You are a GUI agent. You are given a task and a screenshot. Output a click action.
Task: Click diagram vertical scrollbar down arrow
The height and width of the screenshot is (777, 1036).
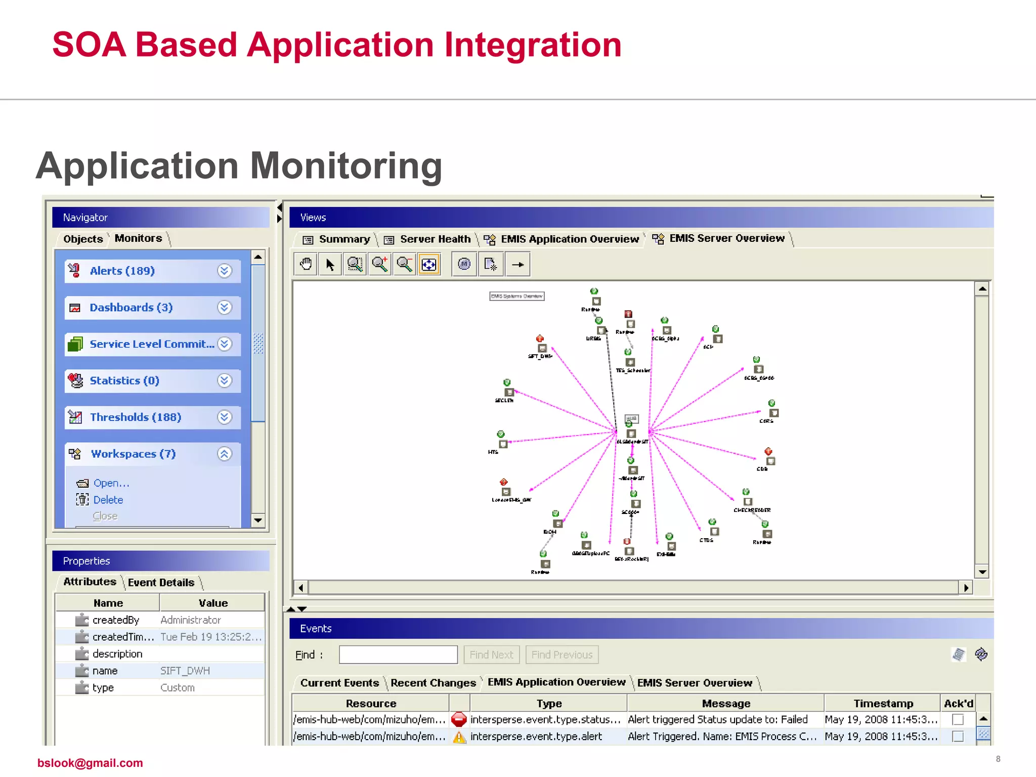click(982, 572)
